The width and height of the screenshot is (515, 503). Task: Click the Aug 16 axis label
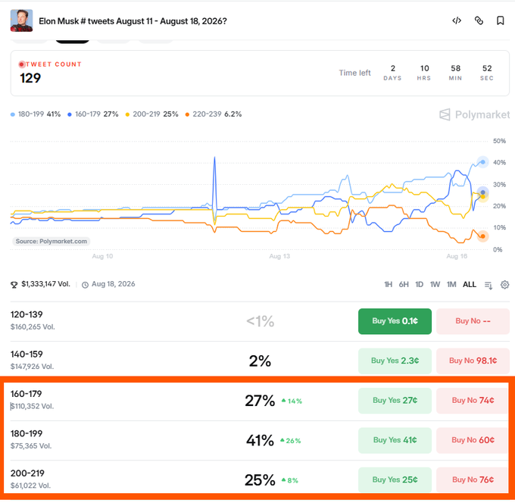(457, 256)
